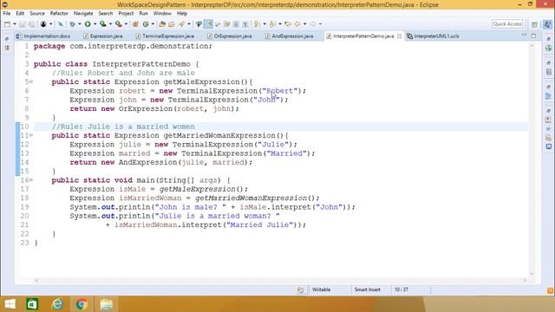555x312 pixels.
Task: Open the New Java Class dropdown arrow
Action: tap(153, 24)
